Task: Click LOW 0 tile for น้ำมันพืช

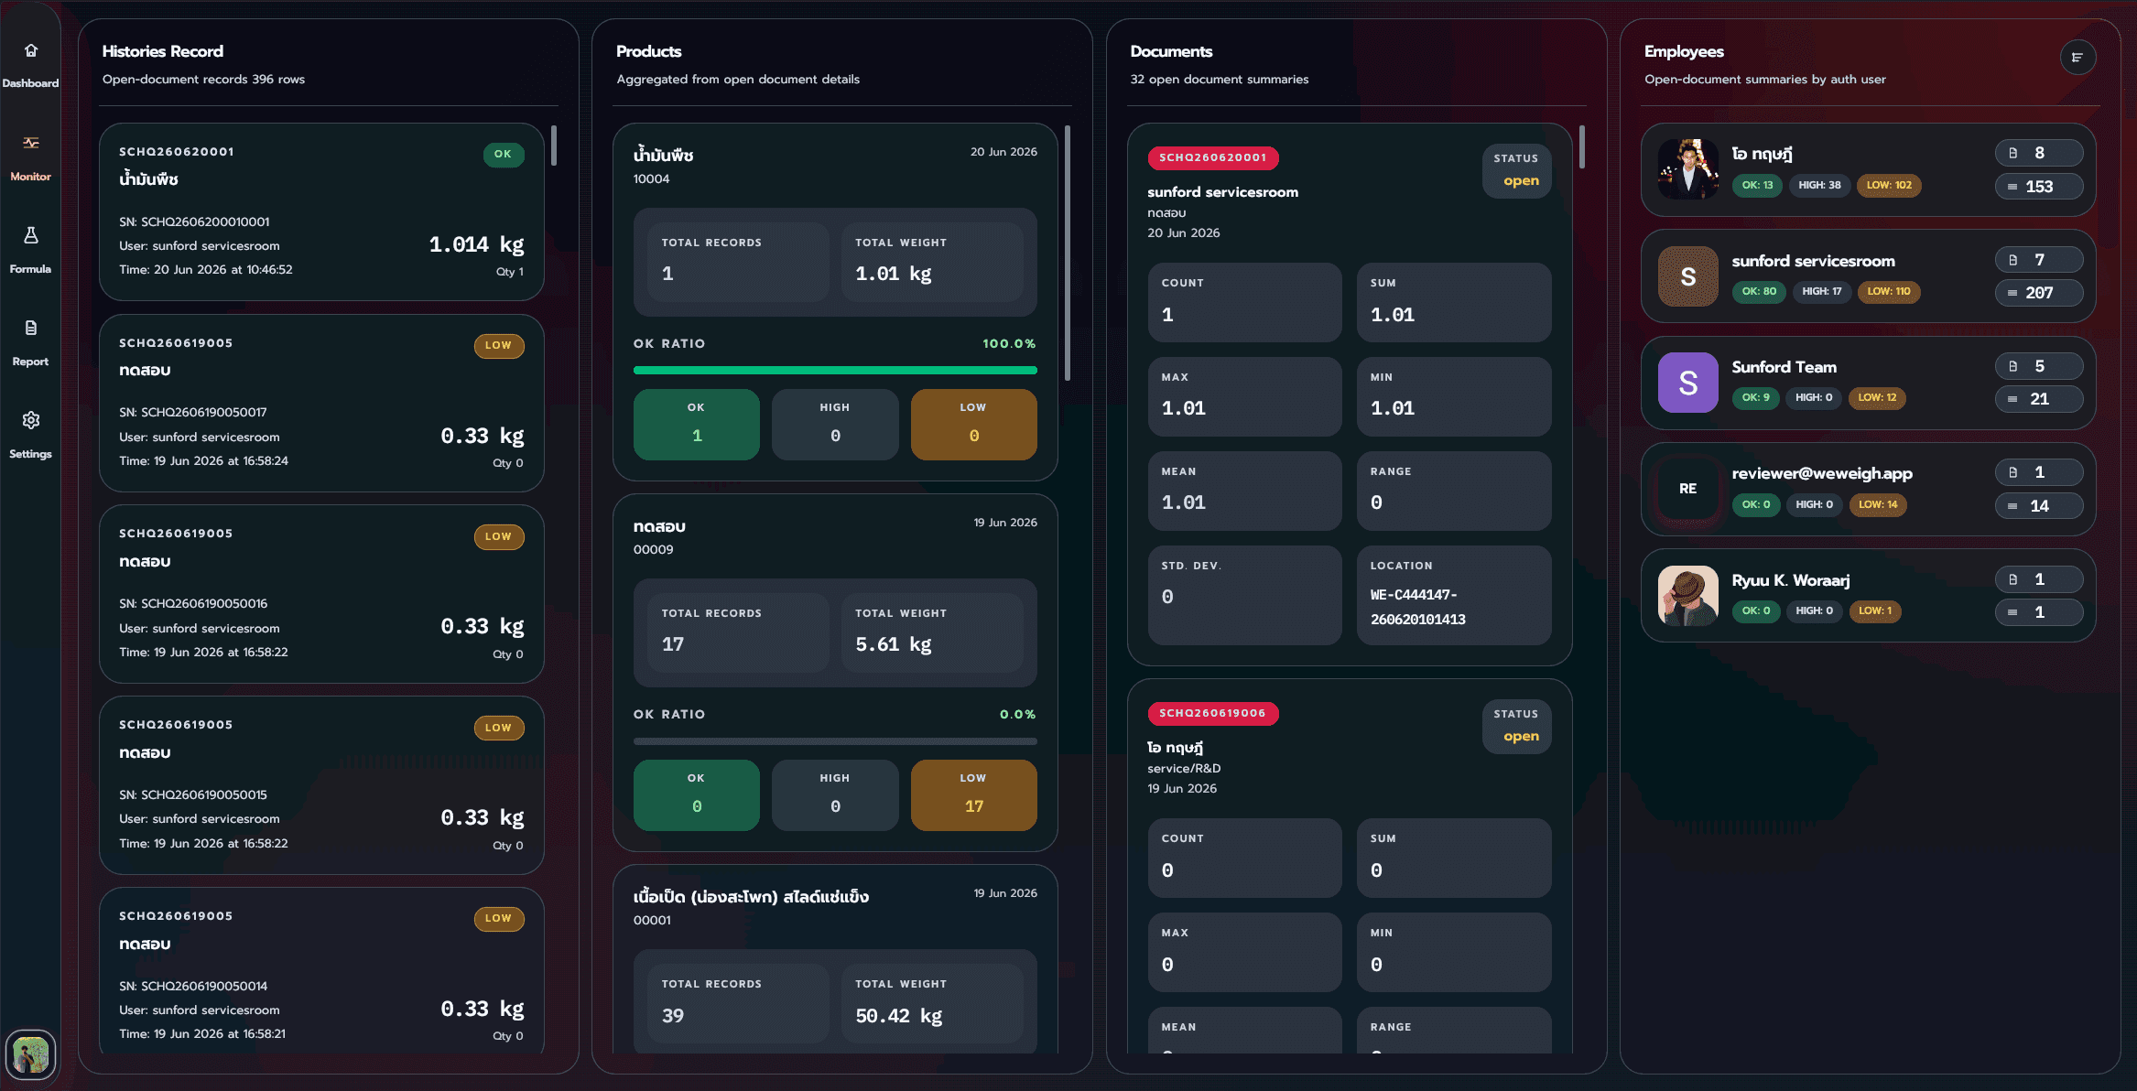Action: 974,424
